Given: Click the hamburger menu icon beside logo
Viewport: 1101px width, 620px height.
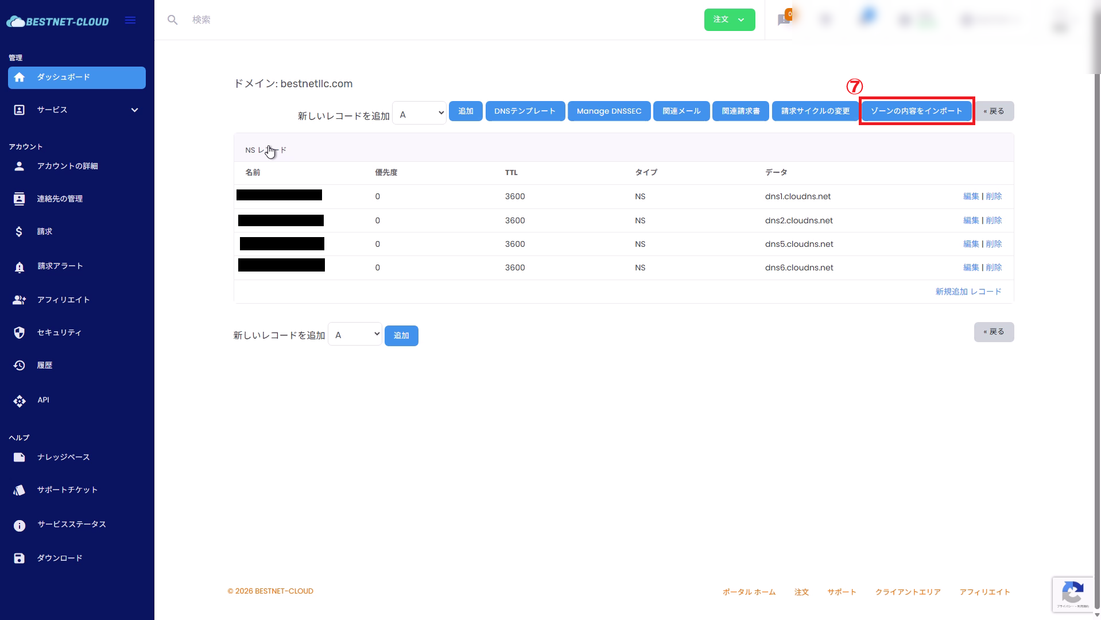Looking at the screenshot, I should coord(130,21).
